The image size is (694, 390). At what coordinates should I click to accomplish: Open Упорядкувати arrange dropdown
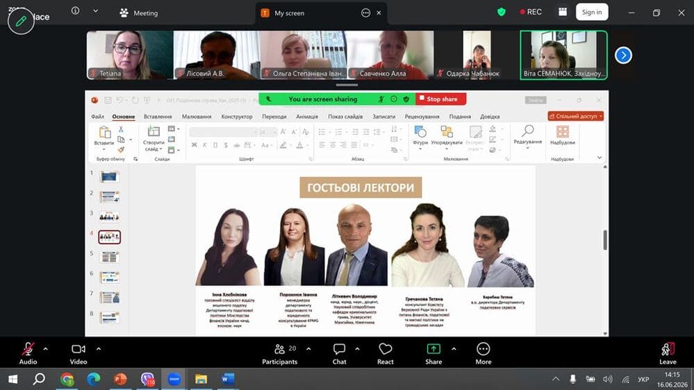point(447,136)
